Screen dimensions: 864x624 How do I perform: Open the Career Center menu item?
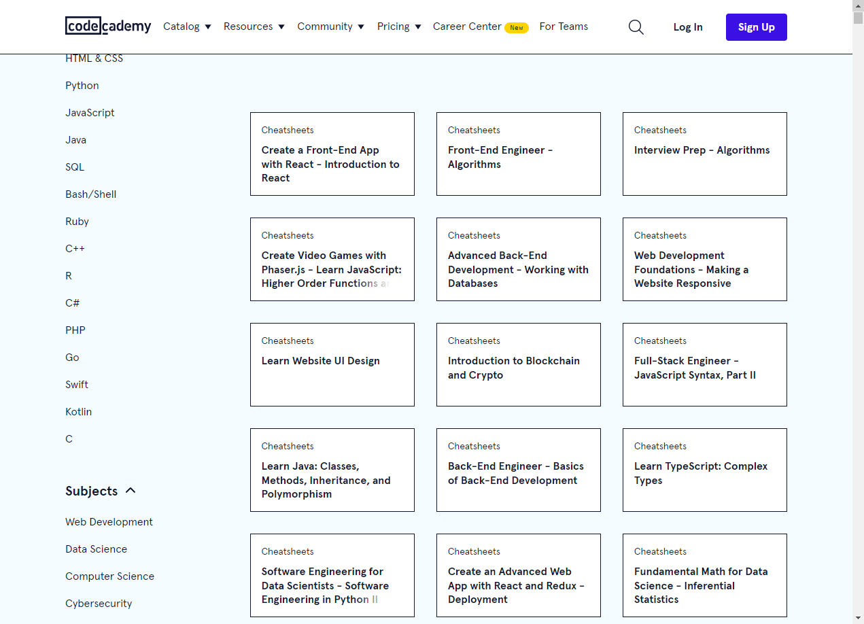click(467, 27)
